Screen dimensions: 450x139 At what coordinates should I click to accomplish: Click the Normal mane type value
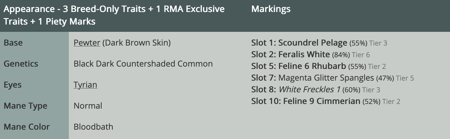click(x=88, y=106)
